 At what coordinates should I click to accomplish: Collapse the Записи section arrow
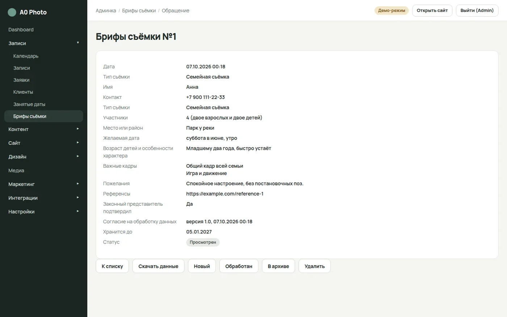pos(78,43)
